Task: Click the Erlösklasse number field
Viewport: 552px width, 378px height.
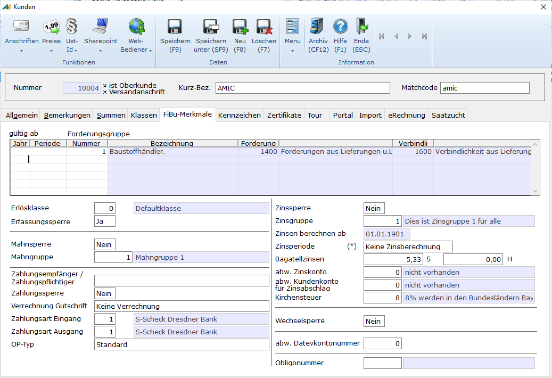Action: coord(104,208)
